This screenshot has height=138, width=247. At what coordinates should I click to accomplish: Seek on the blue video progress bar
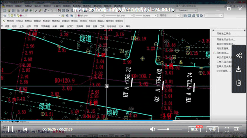pyautogui.click(x=86, y=121)
